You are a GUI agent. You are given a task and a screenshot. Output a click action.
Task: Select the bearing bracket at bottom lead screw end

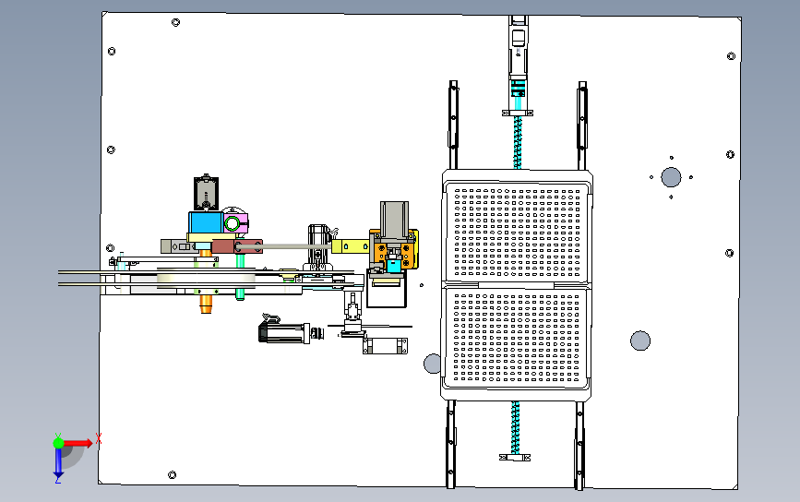[515, 458]
